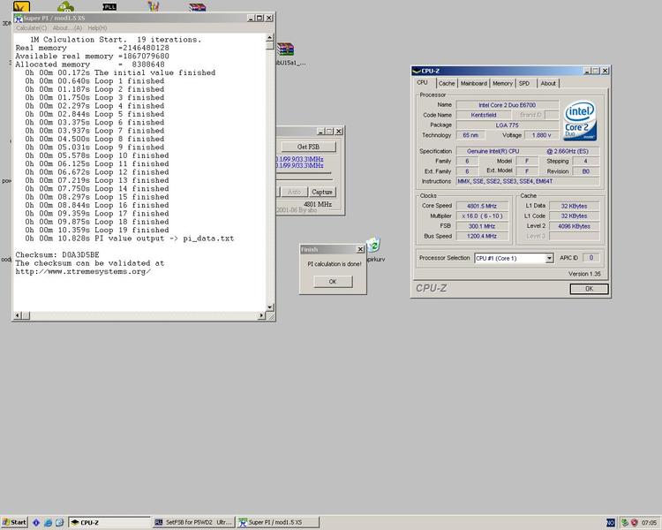Click the Auto button in SetFSB
The width and height of the screenshot is (662, 530).
point(294,192)
